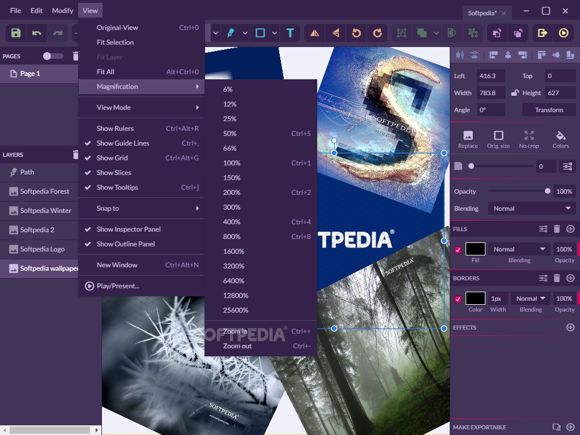
Task: Select the Softpedia Forest layer
Action: [x=39, y=191]
